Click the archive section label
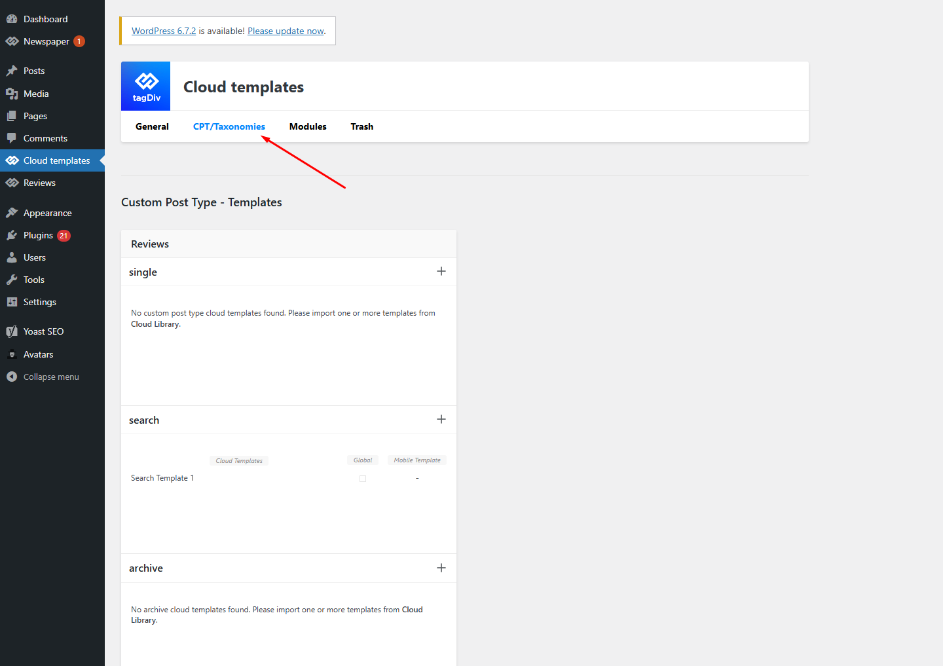The height and width of the screenshot is (666, 943). coord(146,568)
